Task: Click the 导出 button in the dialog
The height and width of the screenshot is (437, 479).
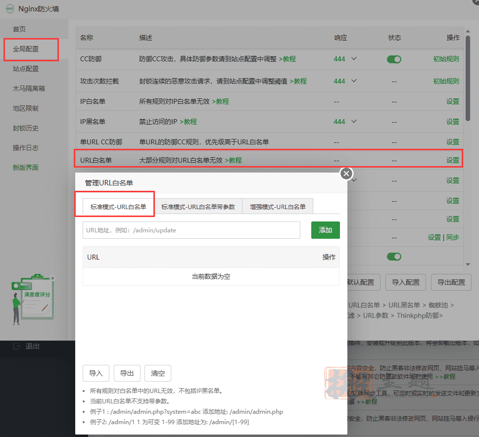Action: [127, 373]
